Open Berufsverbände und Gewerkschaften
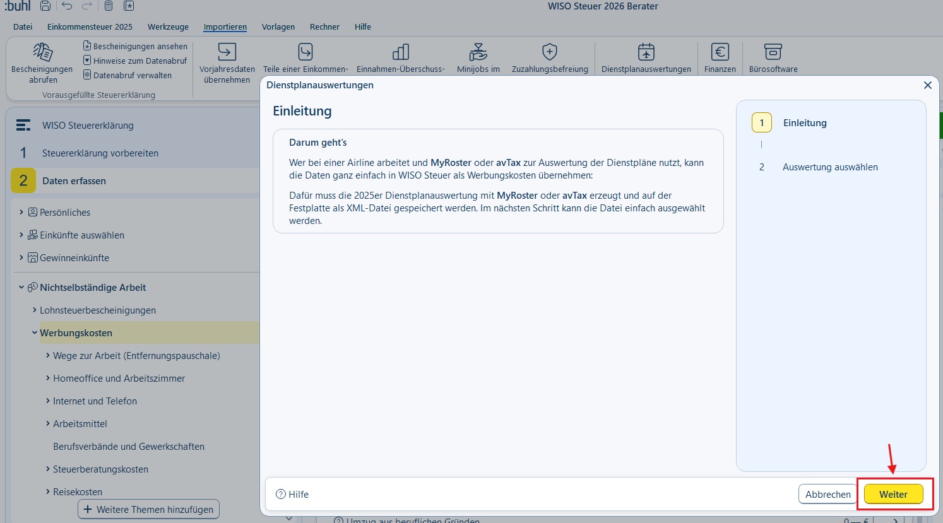Screen dimensions: 943x523 [x=129, y=446]
